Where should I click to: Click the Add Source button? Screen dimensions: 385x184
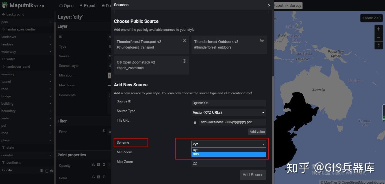point(253,174)
